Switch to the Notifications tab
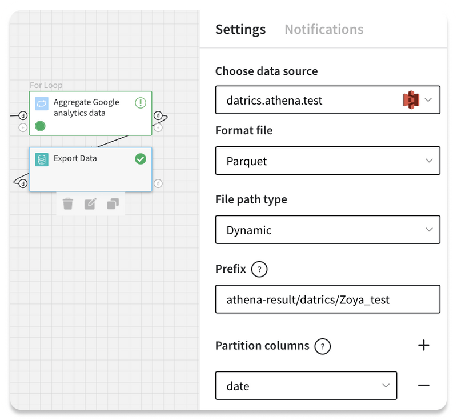Screen dimensions: 457x420 324,29
